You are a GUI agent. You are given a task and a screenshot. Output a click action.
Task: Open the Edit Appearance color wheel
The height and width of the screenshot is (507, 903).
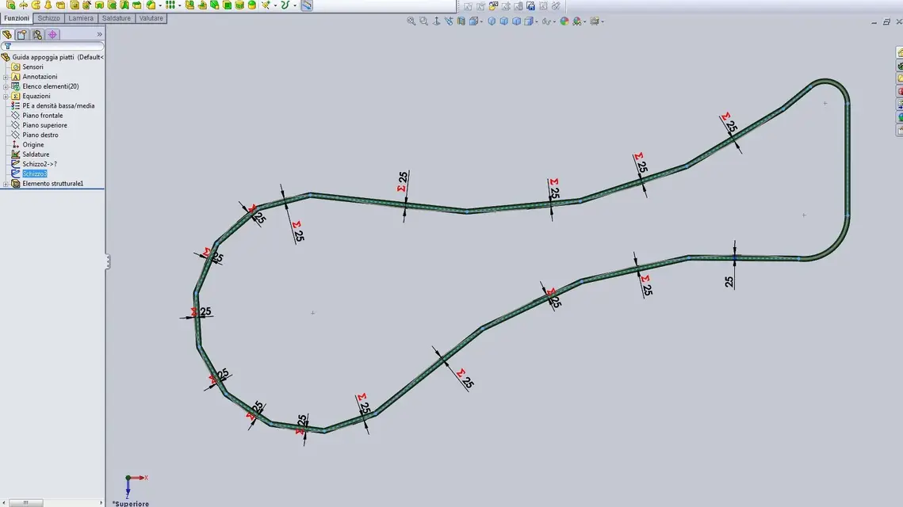coord(564,21)
